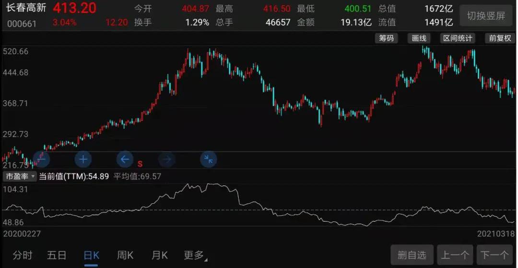Click the total volume 46657
Image resolution: width=518 pixels, height=268 pixels.
278,23
